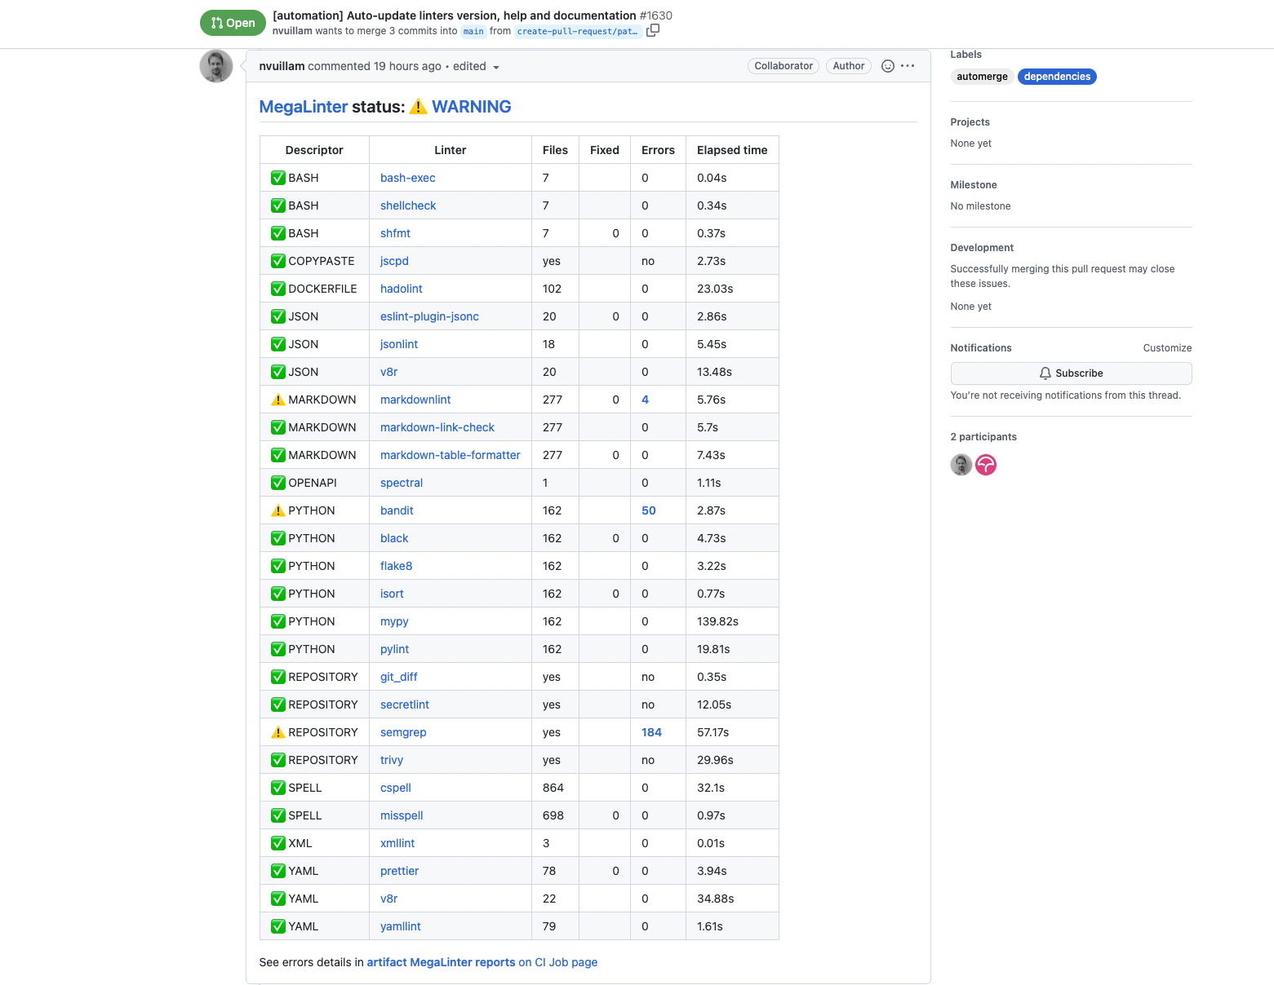View semgrep's 184 errors
Viewport: 1274px width, 985px height.
(x=651, y=731)
